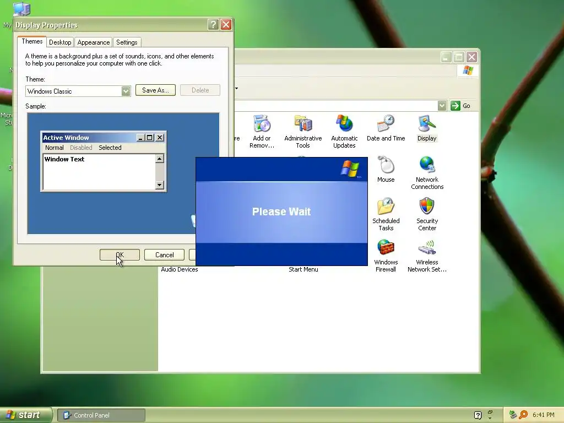
Task: Switch to the Settings tab
Action: [127, 42]
